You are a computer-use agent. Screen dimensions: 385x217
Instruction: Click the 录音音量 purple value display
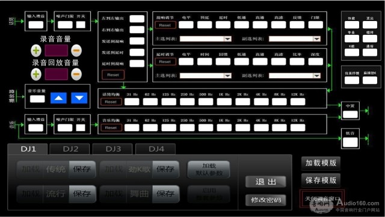point(56,50)
